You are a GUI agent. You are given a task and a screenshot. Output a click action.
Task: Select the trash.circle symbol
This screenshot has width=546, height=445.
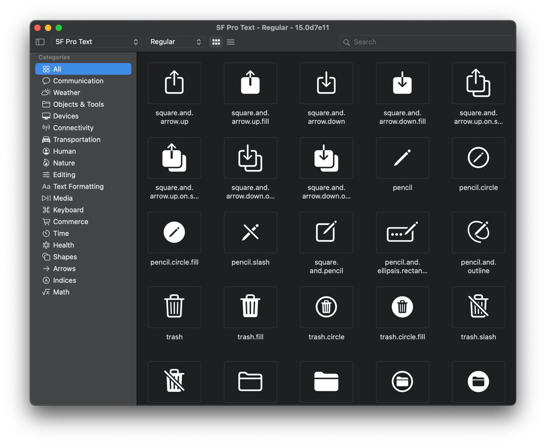326,307
